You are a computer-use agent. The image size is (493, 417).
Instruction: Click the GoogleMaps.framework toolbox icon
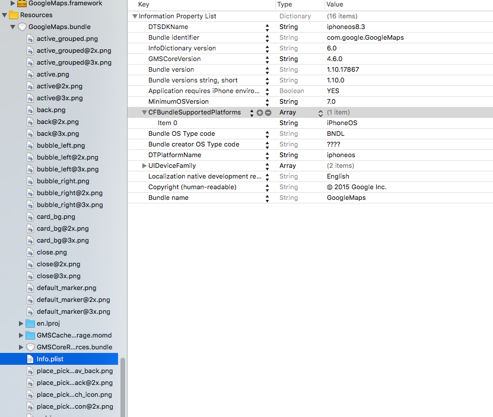pos(22,4)
